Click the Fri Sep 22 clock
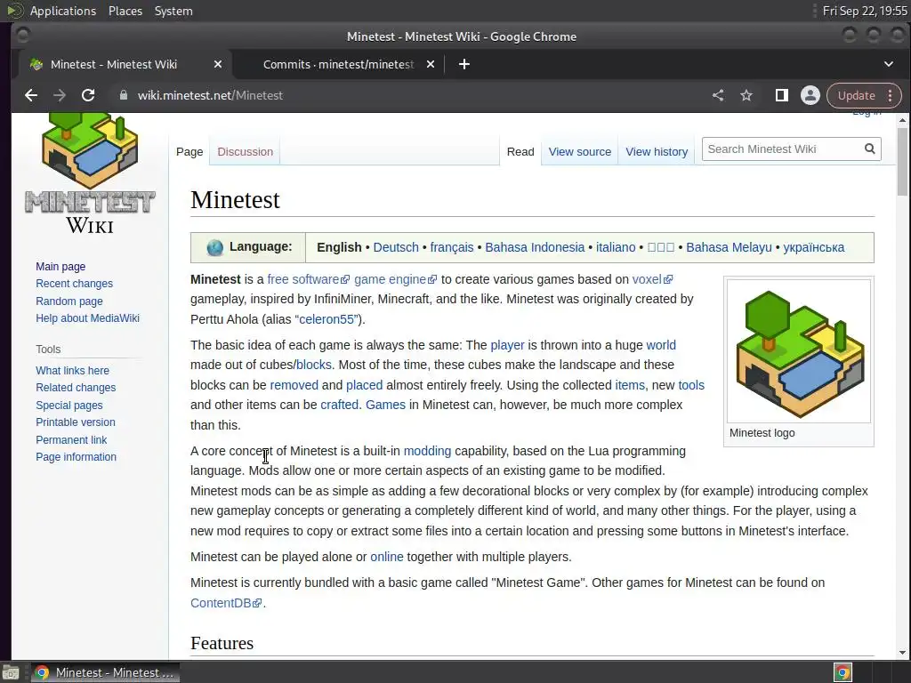 pos(865,11)
